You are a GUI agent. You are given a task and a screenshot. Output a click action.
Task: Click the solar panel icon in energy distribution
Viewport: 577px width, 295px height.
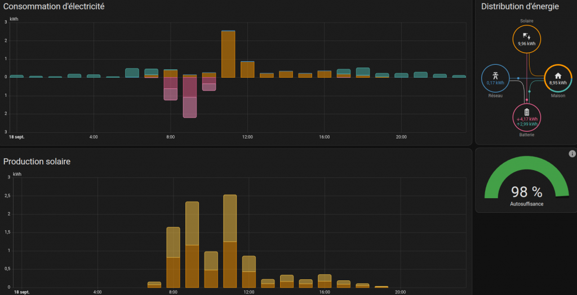click(526, 36)
